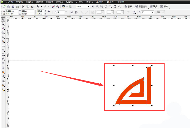This screenshot has height=128, width=190.
Task: Click the 转换 button
Action: point(153,6)
